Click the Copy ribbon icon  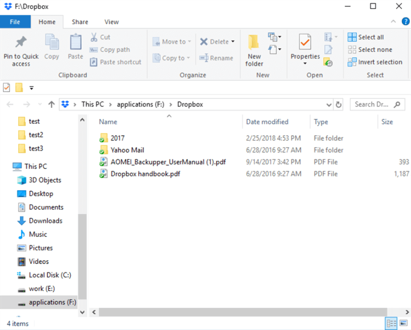click(52, 42)
